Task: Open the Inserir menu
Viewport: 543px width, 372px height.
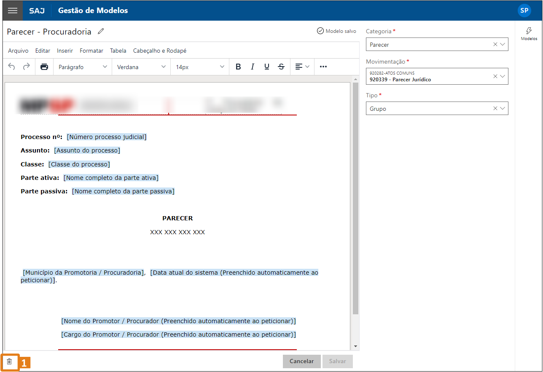Action: (65, 51)
